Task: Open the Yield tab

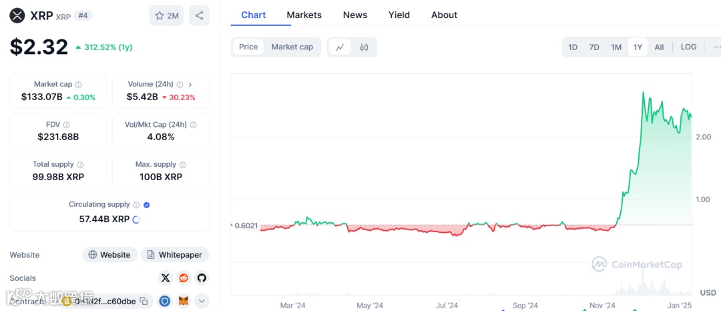Action: coord(399,15)
